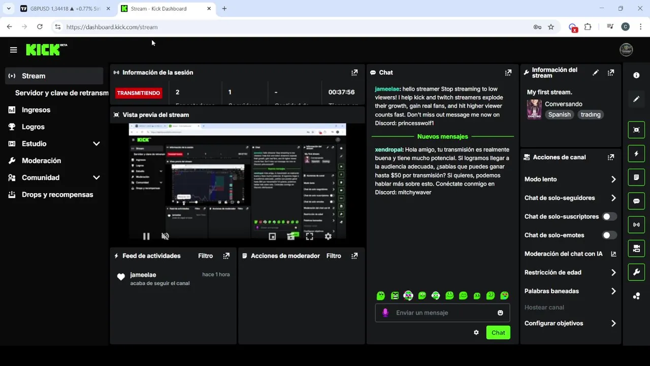The height and width of the screenshot is (366, 650).
Task: Click the clip icon in preview controls
Action: [291, 236]
